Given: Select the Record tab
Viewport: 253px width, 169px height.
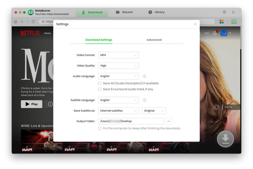Looking at the screenshot, I should [x=124, y=12].
